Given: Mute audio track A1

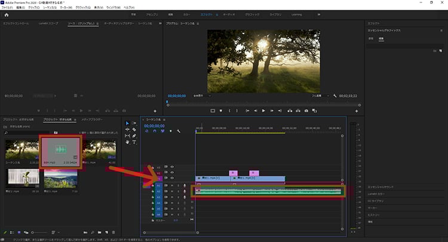Looking at the screenshot, I should tap(172, 185).
